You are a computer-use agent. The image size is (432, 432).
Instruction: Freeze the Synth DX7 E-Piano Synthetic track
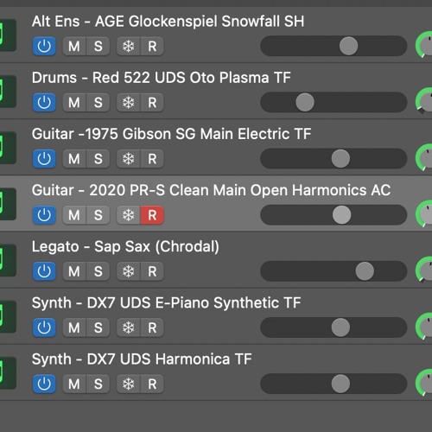[129, 327]
